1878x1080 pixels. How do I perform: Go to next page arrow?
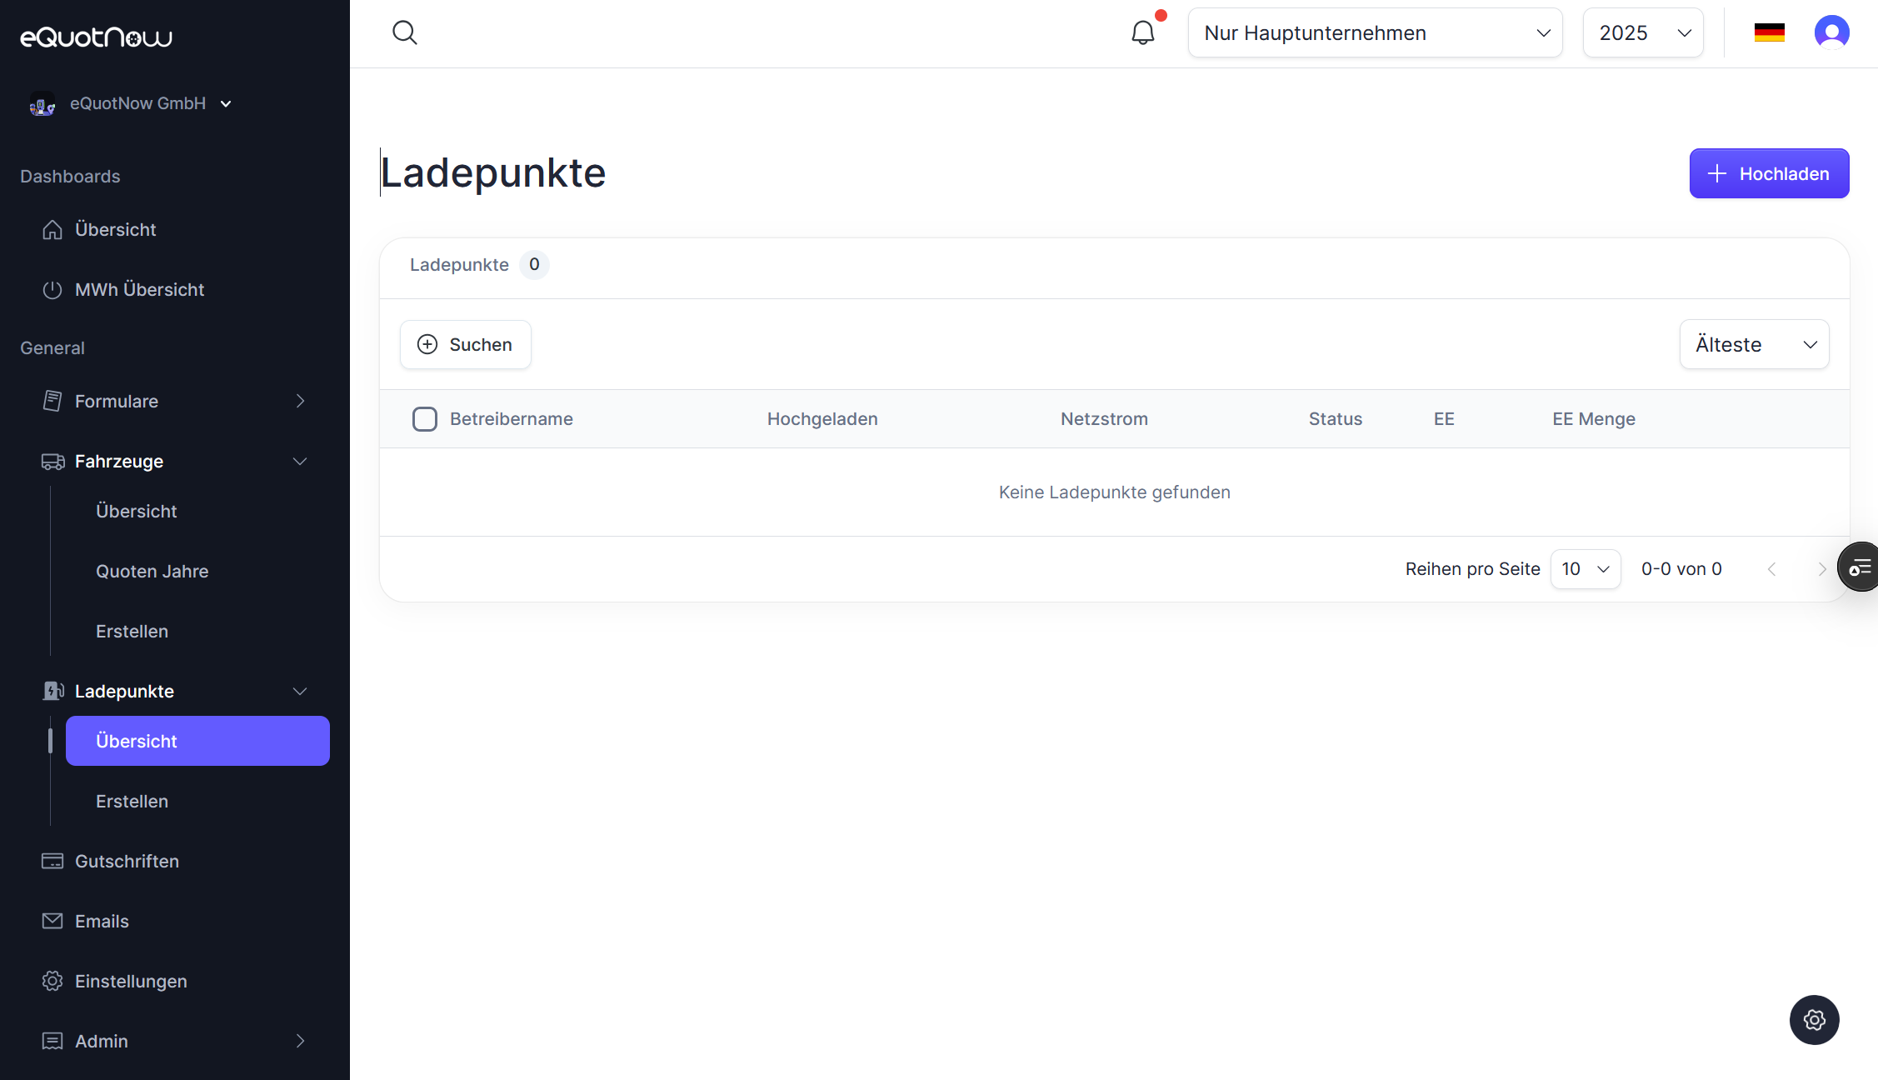(x=1822, y=569)
